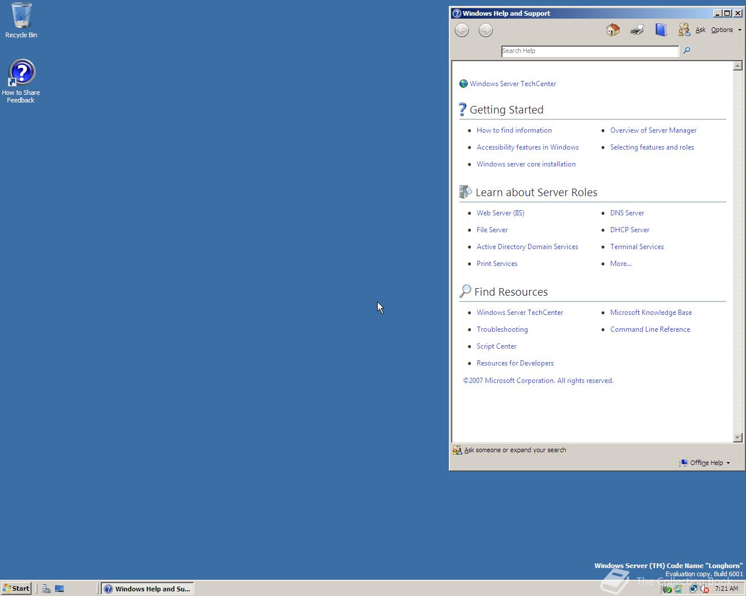
Task: Open Active Directory Domain Services link
Action: (527, 247)
